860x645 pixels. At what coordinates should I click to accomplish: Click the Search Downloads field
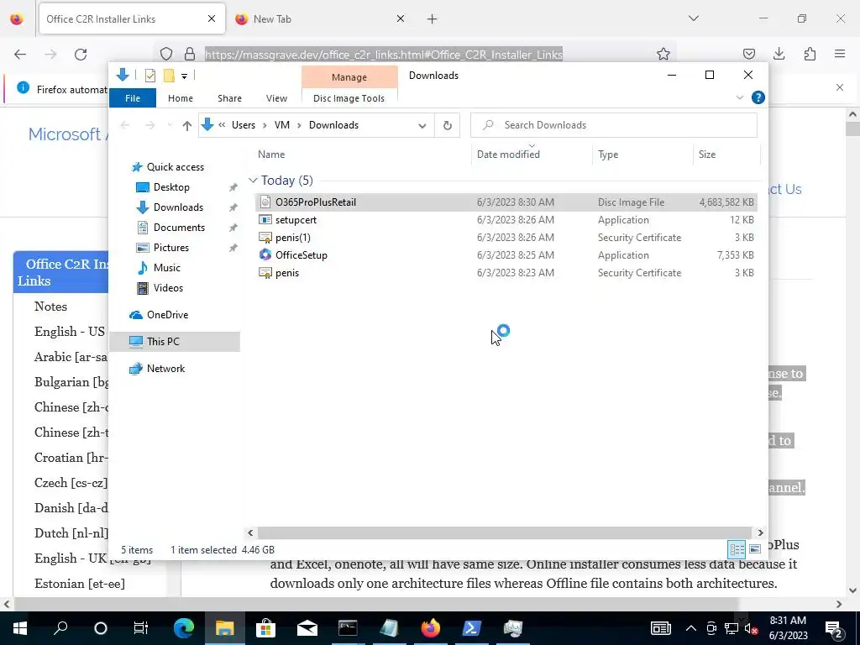pyautogui.click(x=614, y=125)
